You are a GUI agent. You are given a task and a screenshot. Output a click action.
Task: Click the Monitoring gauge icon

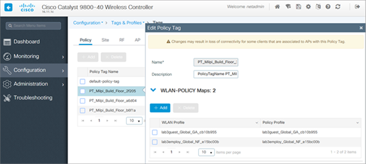point(7,56)
